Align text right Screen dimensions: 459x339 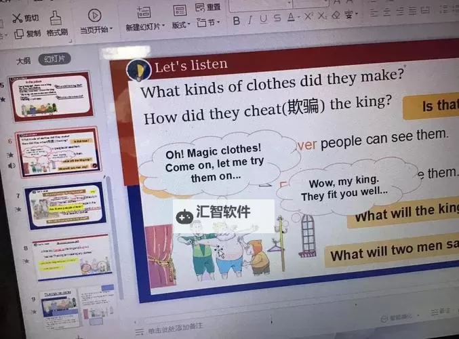click(400, 12)
